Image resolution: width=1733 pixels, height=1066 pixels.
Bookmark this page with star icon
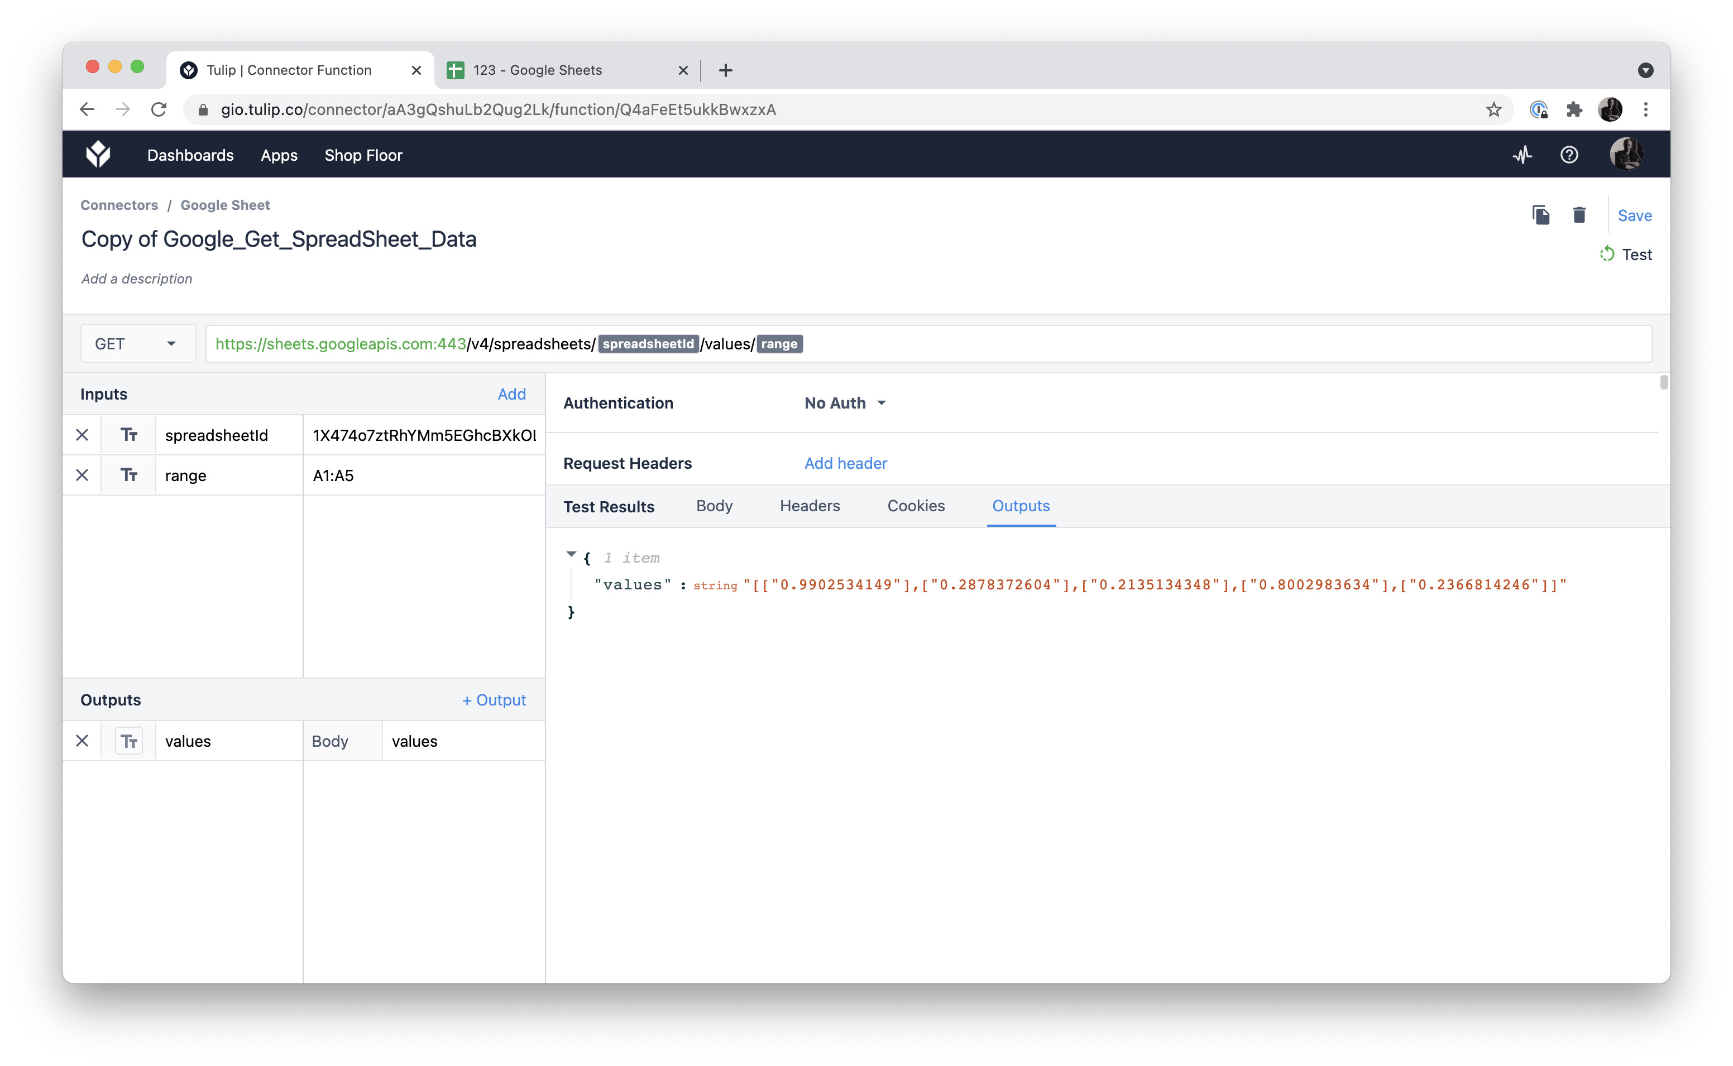pyautogui.click(x=1493, y=110)
